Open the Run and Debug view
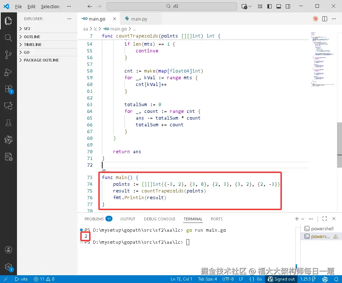Image resolution: width=342 pixels, height=283 pixels. click(x=8, y=72)
